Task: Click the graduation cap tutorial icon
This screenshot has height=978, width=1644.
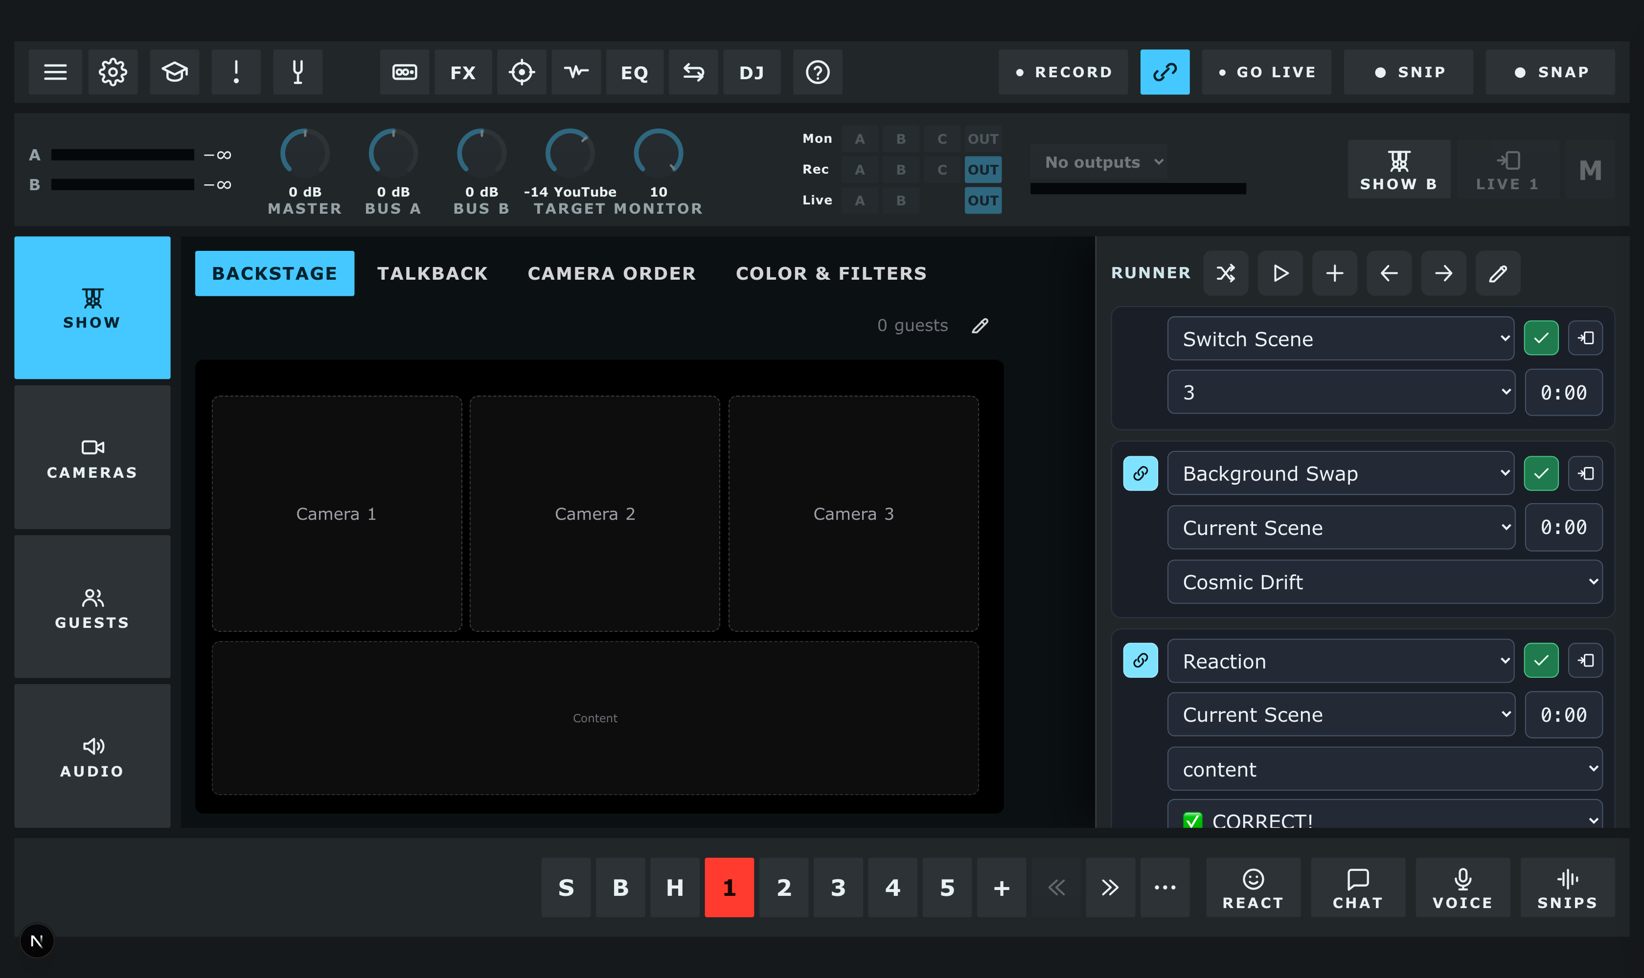Action: pyautogui.click(x=175, y=72)
